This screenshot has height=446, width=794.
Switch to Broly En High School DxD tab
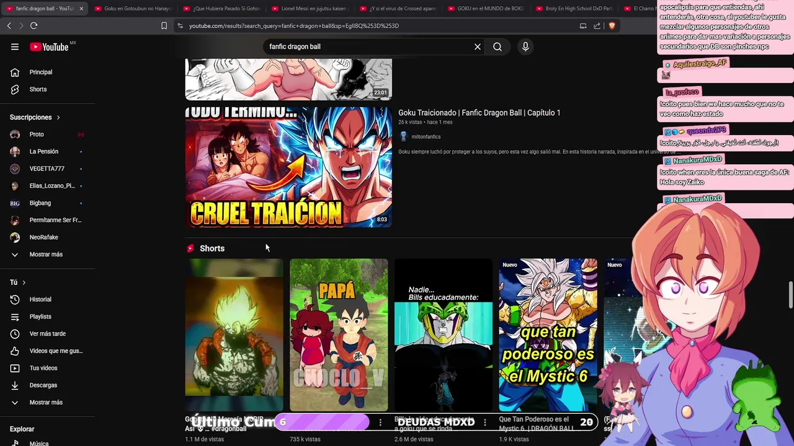point(574,9)
